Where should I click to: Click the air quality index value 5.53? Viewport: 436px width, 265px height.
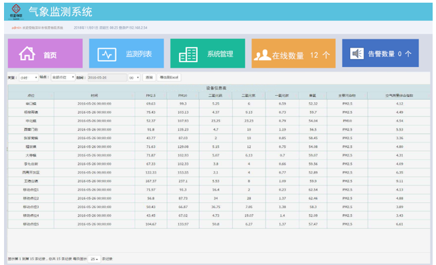(x=399, y=130)
